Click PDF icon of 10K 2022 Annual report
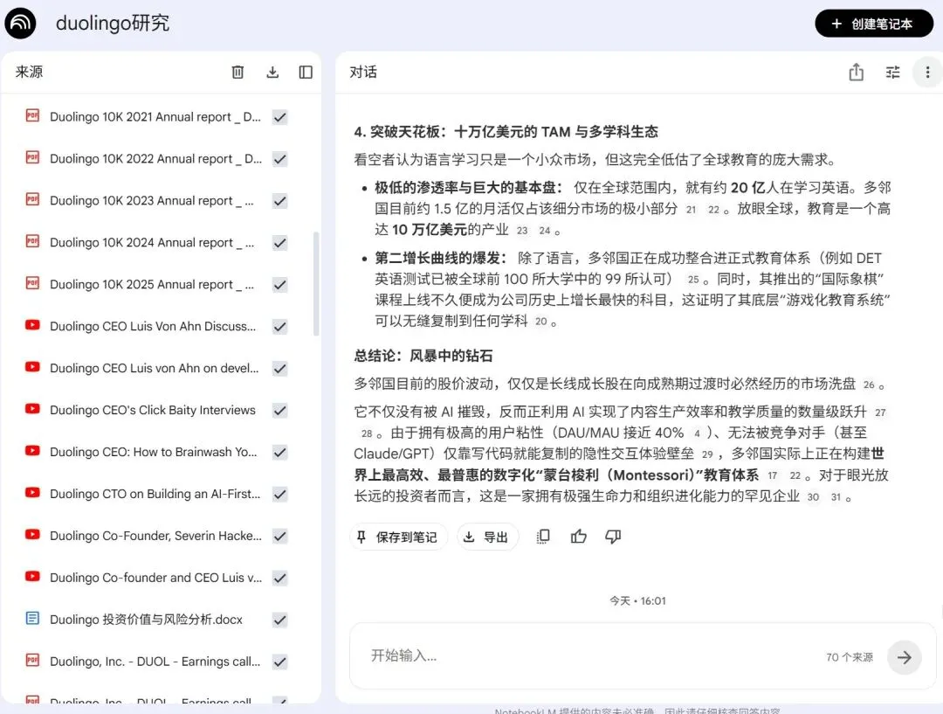The image size is (943, 714). [32, 157]
